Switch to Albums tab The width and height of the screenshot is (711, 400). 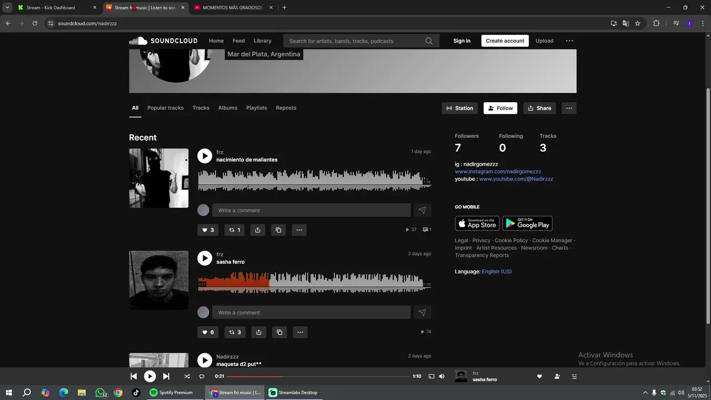[228, 108]
